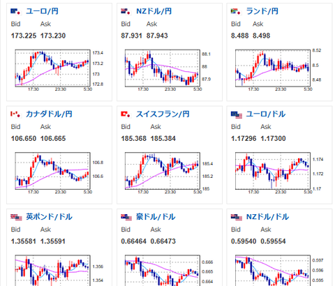Click the Euro/Dollar flag icon
The width and height of the screenshot is (335, 286).
(237, 114)
